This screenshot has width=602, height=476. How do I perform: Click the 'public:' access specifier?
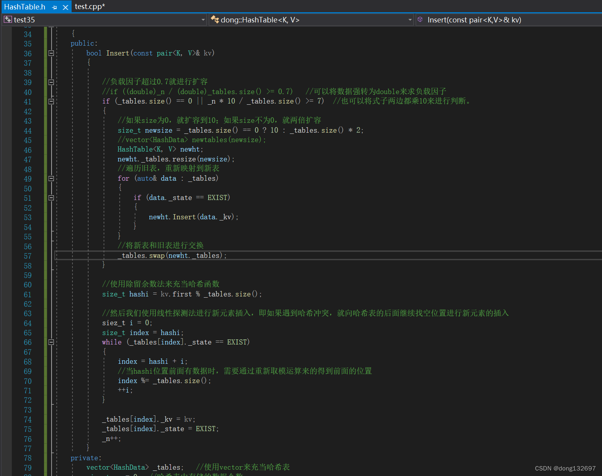pos(84,43)
